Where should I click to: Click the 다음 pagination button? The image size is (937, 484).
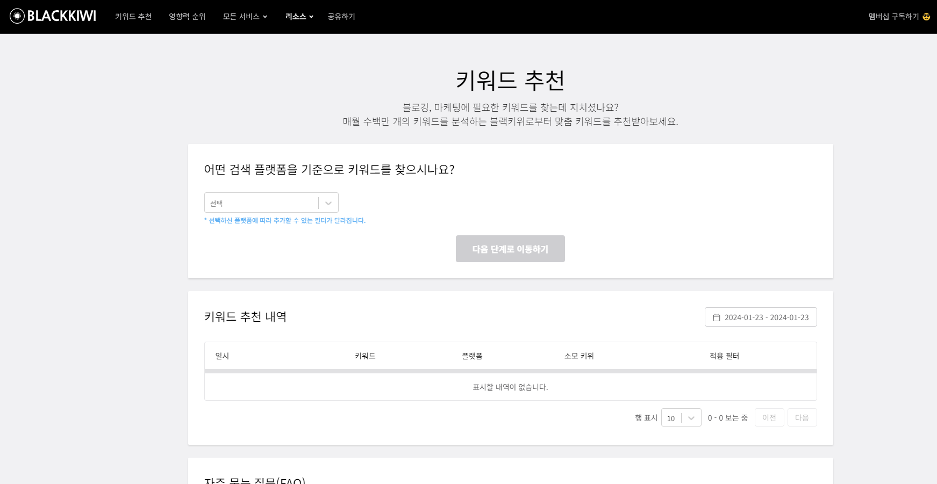802,417
